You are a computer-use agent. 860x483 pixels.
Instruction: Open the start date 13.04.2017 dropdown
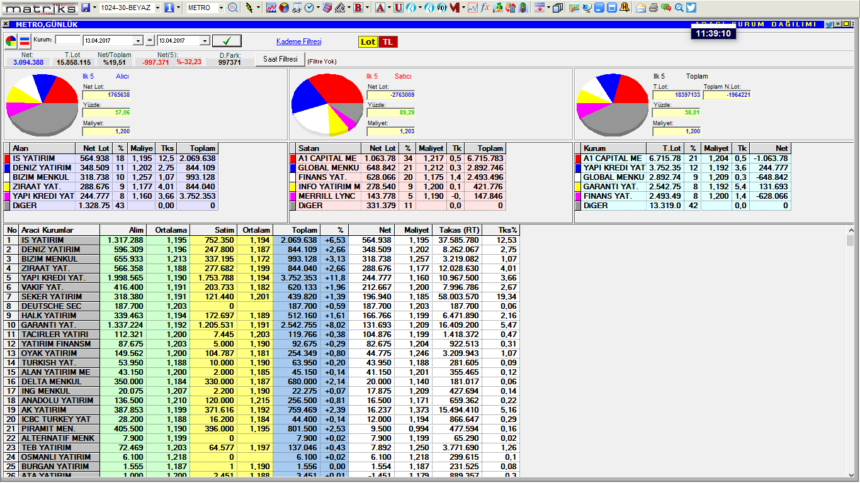[x=139, y=41]
